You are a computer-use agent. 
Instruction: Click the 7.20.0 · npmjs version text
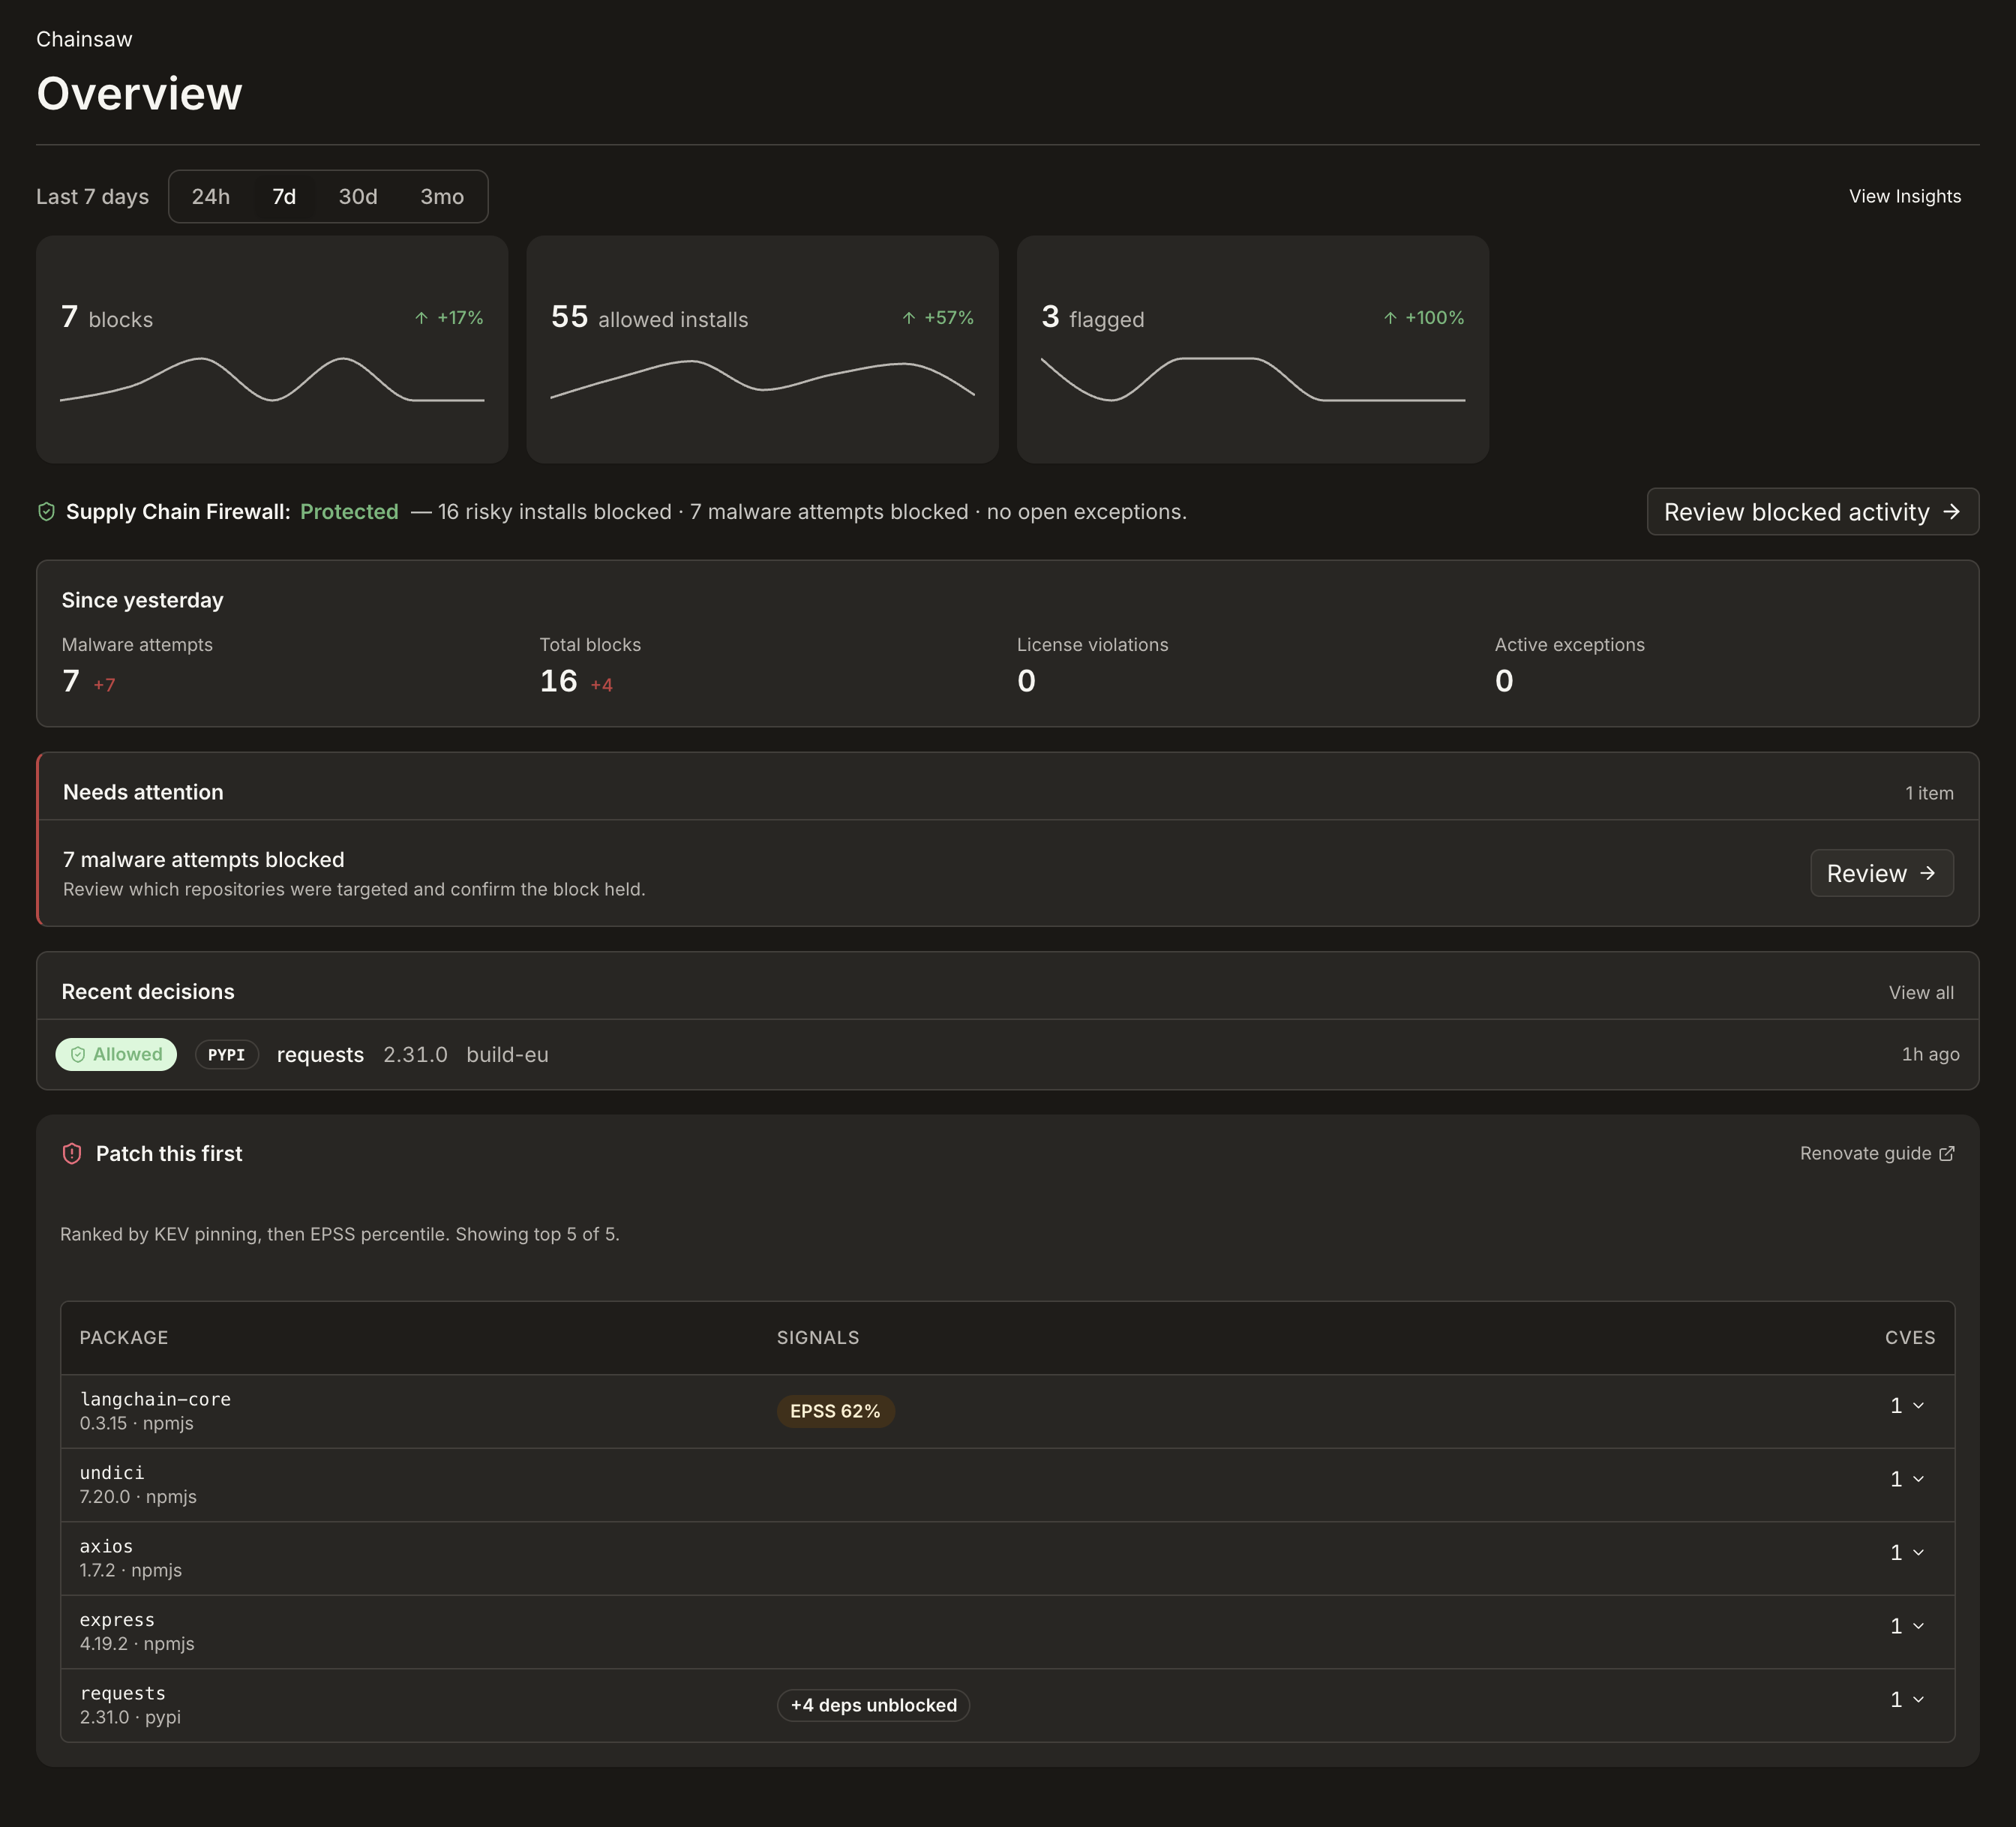coord(138,1497)
